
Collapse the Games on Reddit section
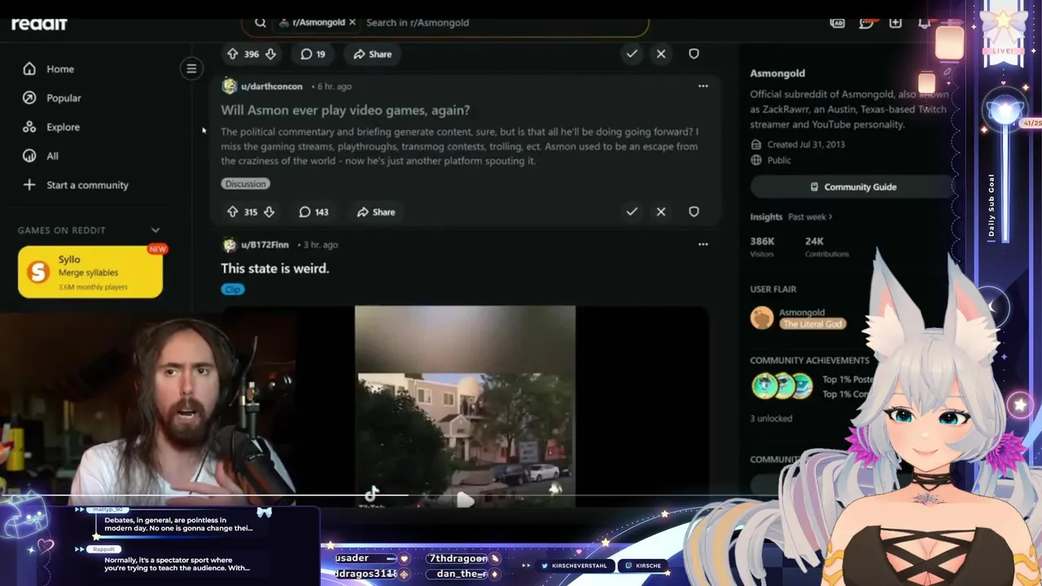point(155,230)
